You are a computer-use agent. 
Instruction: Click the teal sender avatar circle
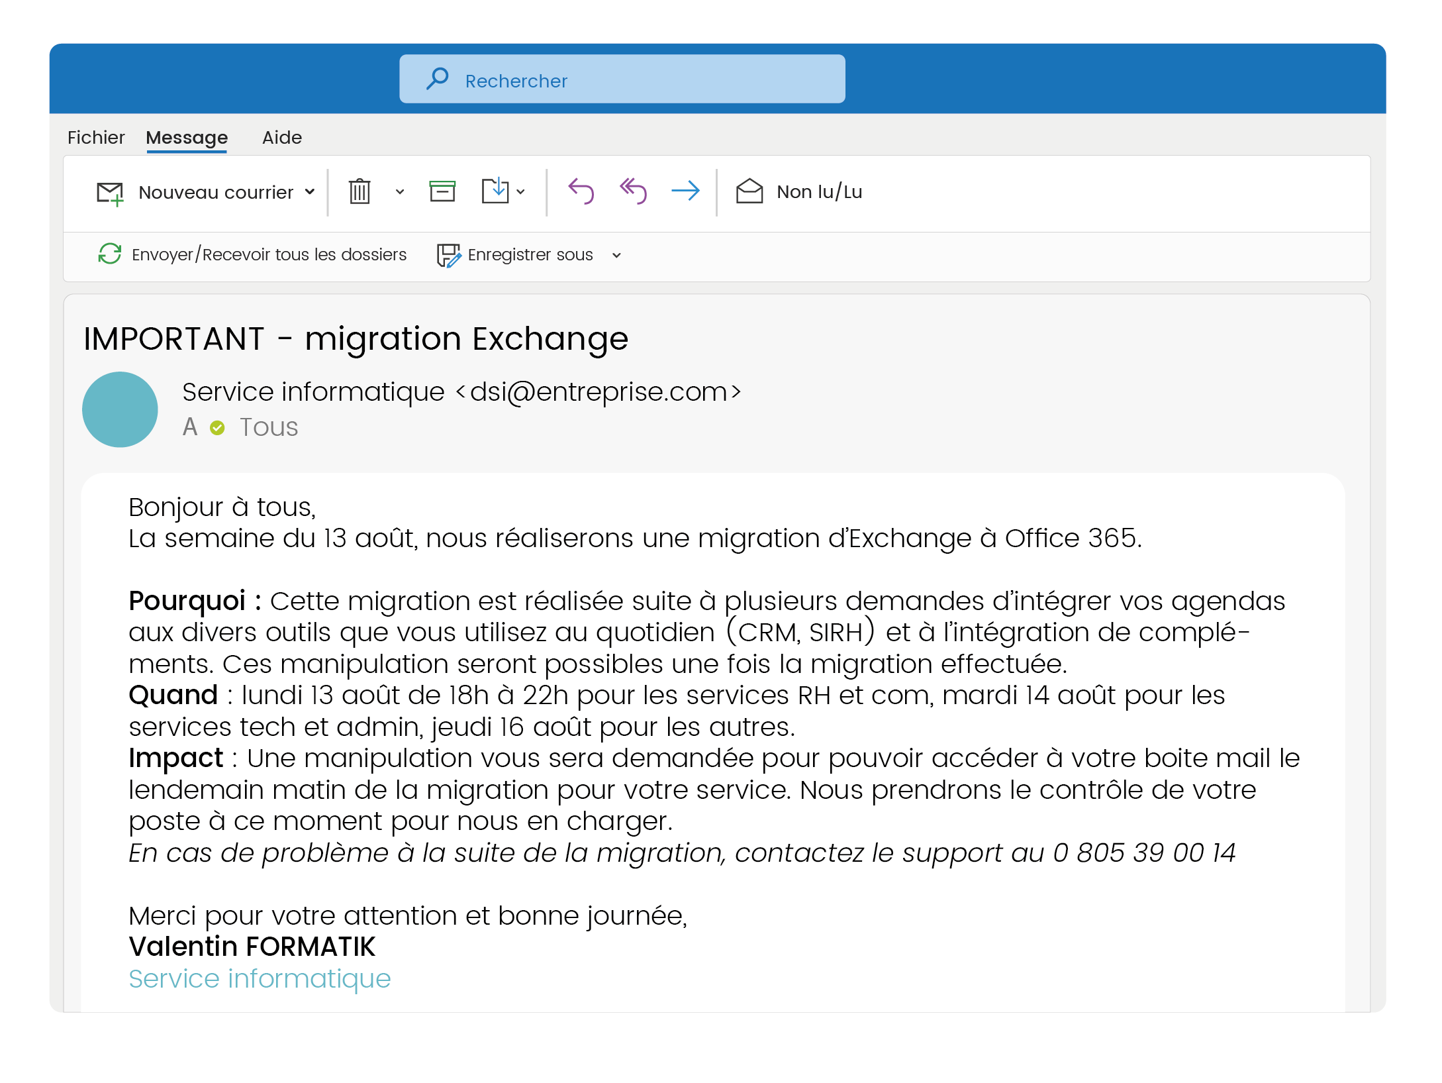tap(120, 409)
